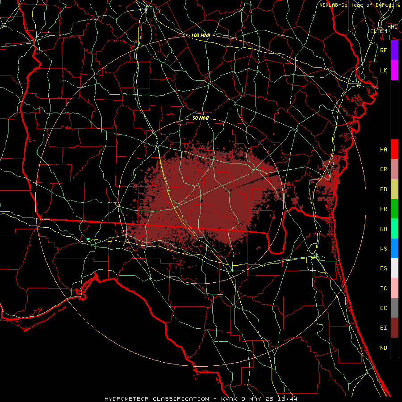Click the "BD" legend label
This screenshot has height=402, width=402.
click(384, 189)
